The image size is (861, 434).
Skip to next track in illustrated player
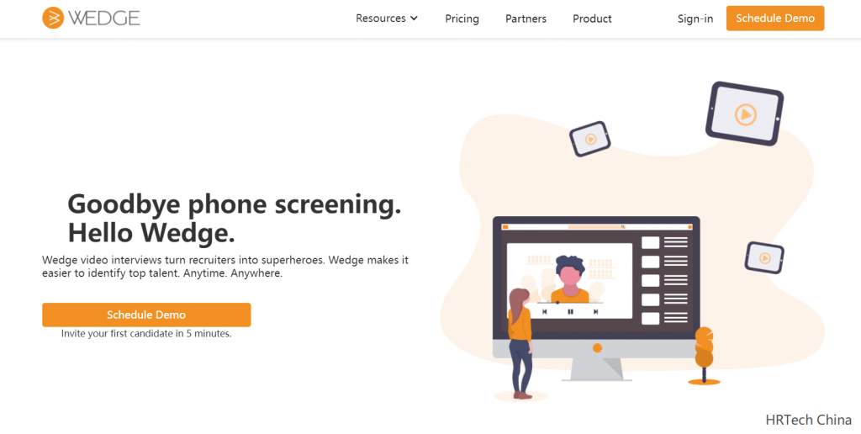[596, 312]
